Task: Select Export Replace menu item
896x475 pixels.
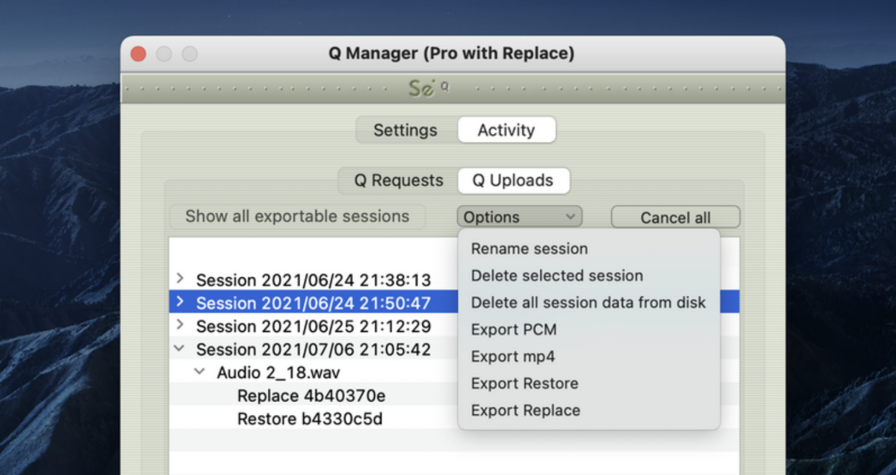Action: pyautogui.click(x=525, y=410)
